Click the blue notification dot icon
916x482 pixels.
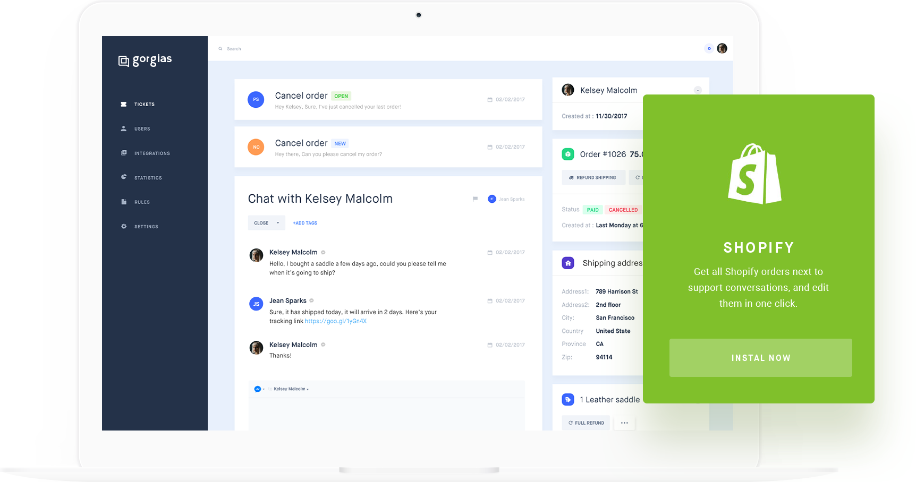pos(709,48)
